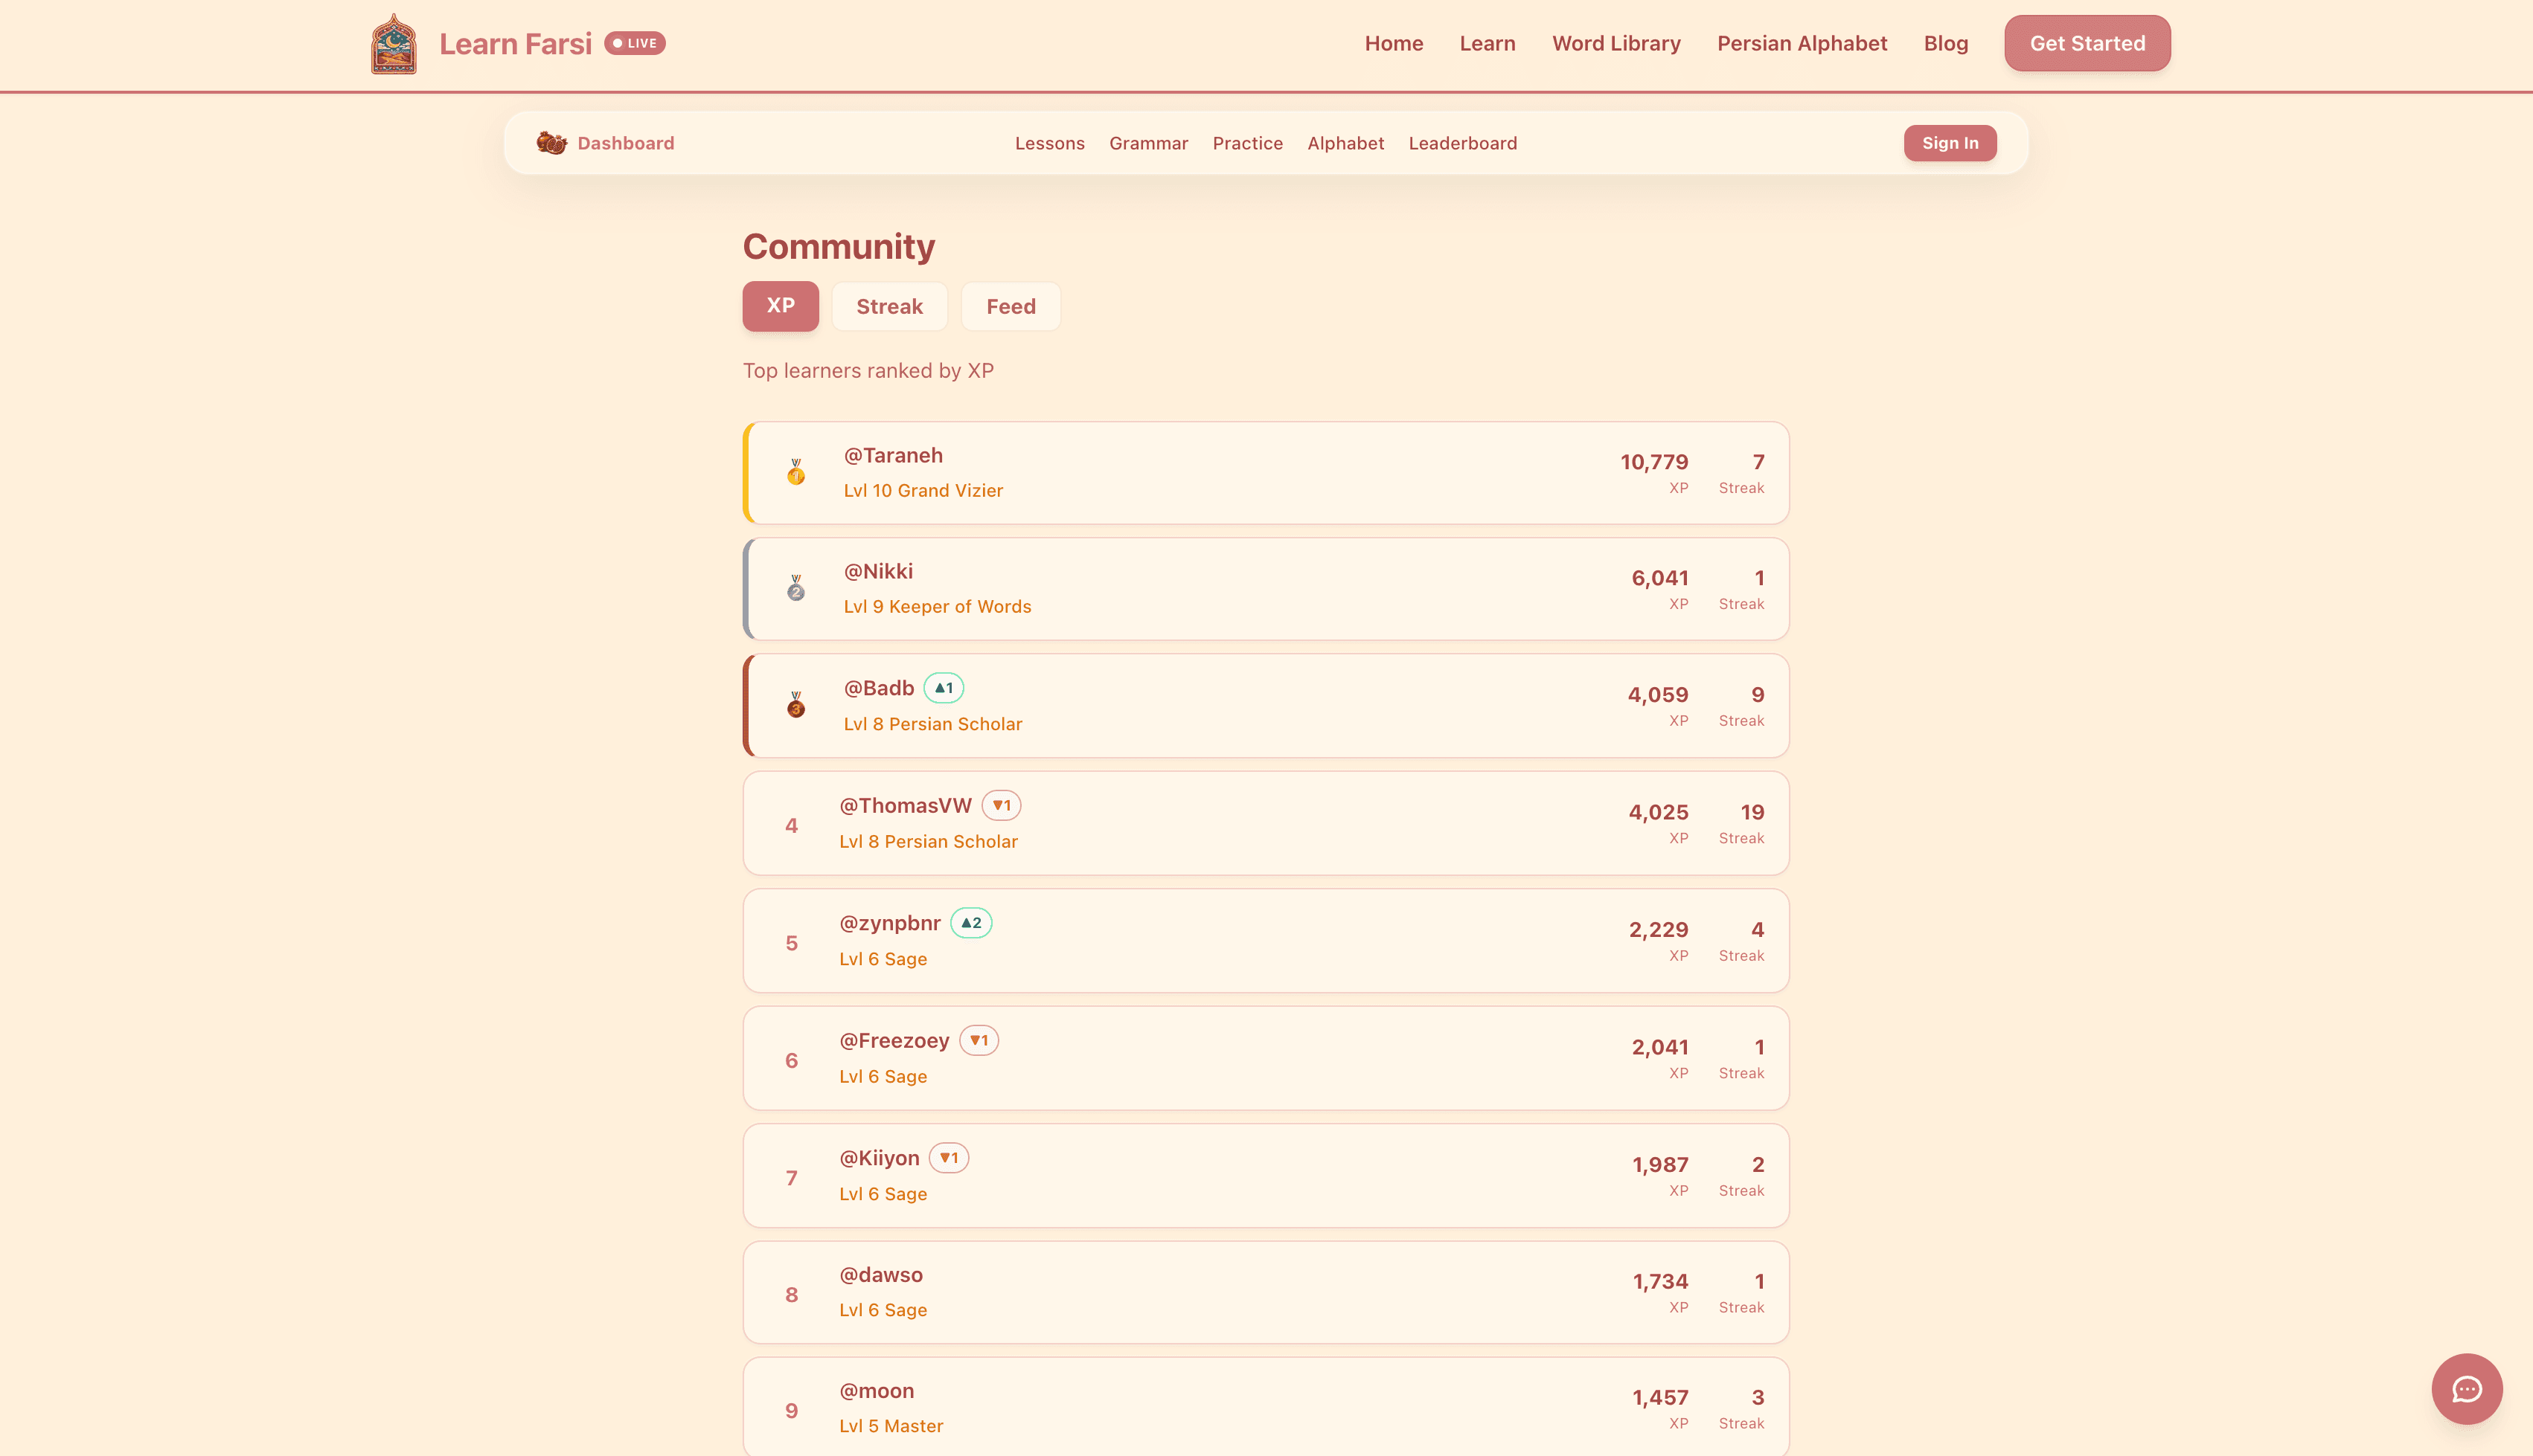Click the @ThomasVW username
This screenshot has width=2533, height=1456.
[906, 805]
